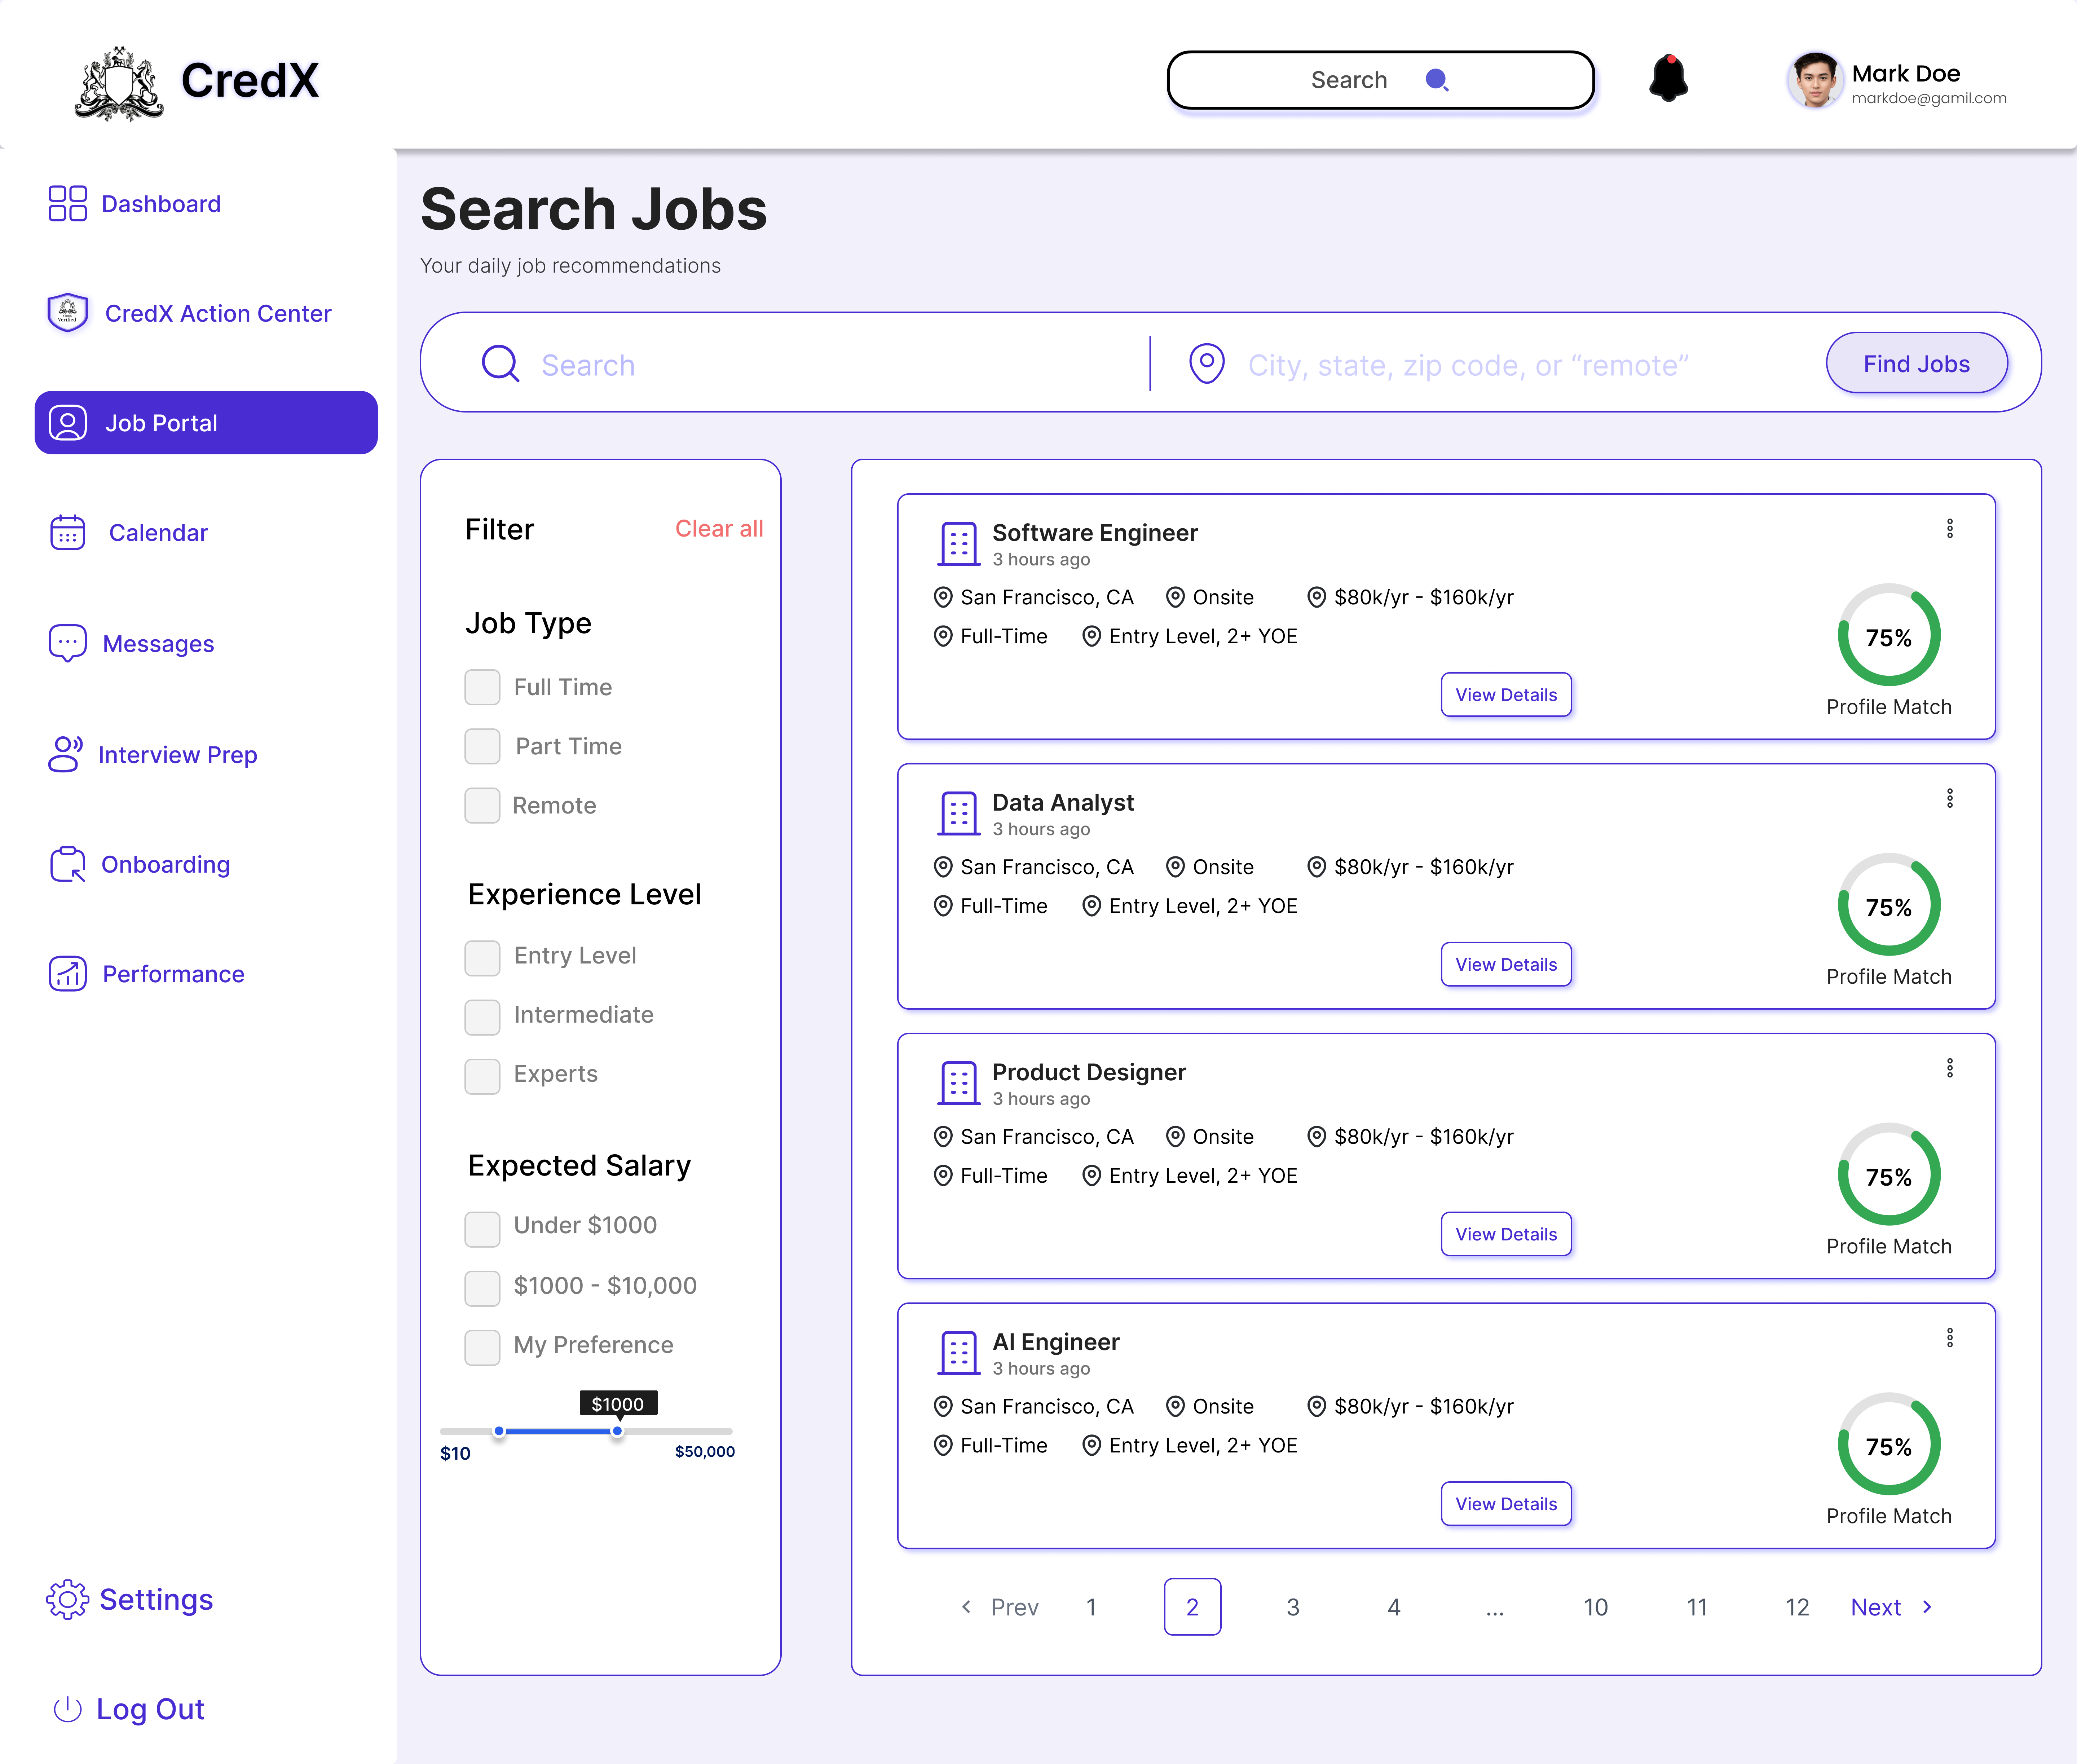View Details for Software Engineer job
Image resolution: width=2077 pixels, height=1764 pixels.
(x=1505, y=694)
